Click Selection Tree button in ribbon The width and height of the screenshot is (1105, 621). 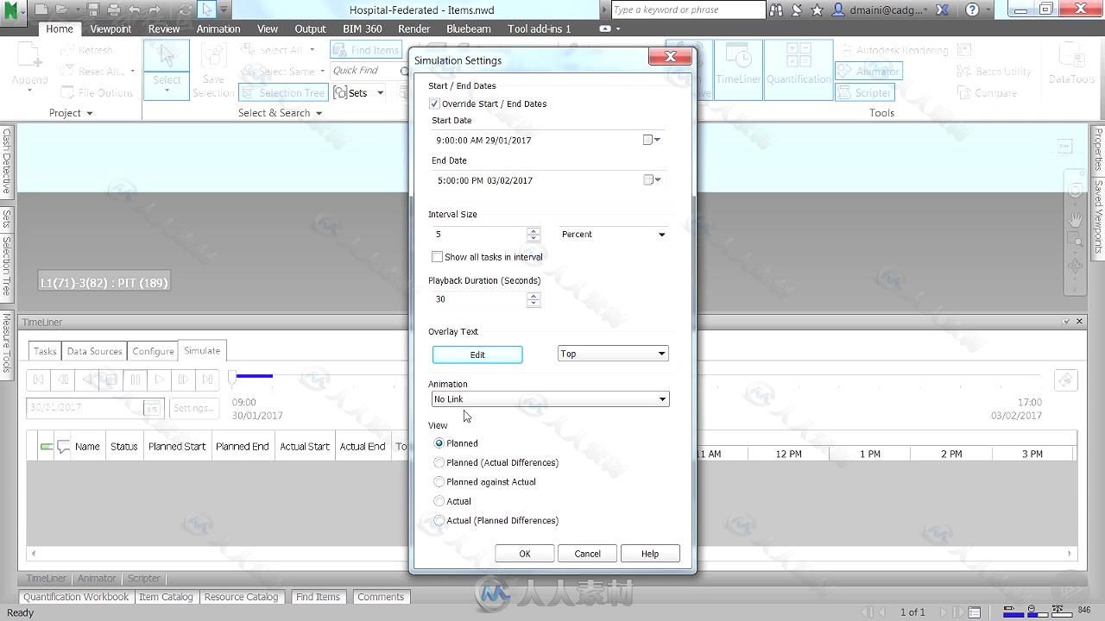(283, 93)
